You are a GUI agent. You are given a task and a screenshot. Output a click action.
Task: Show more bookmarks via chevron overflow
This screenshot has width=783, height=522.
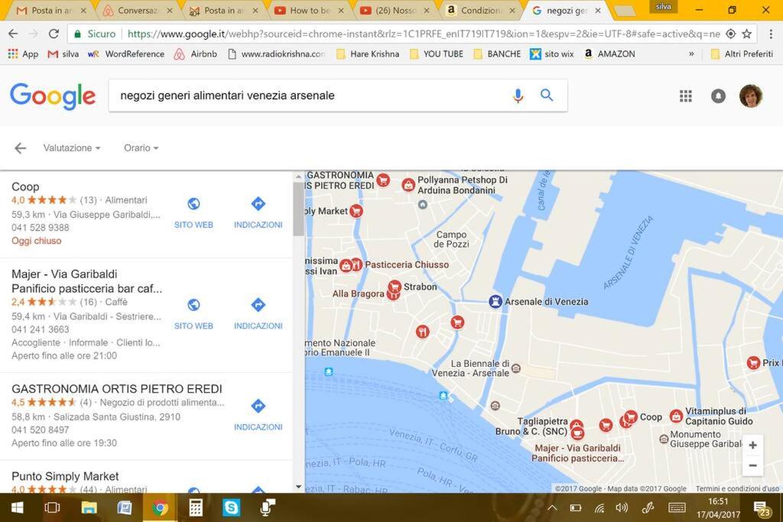691,54
